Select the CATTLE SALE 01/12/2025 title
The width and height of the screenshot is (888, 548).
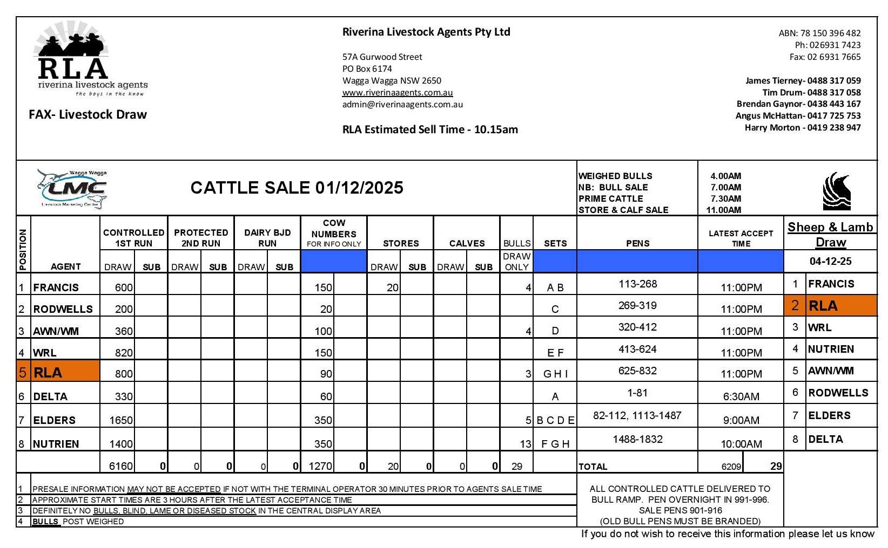tap(297, 188)
